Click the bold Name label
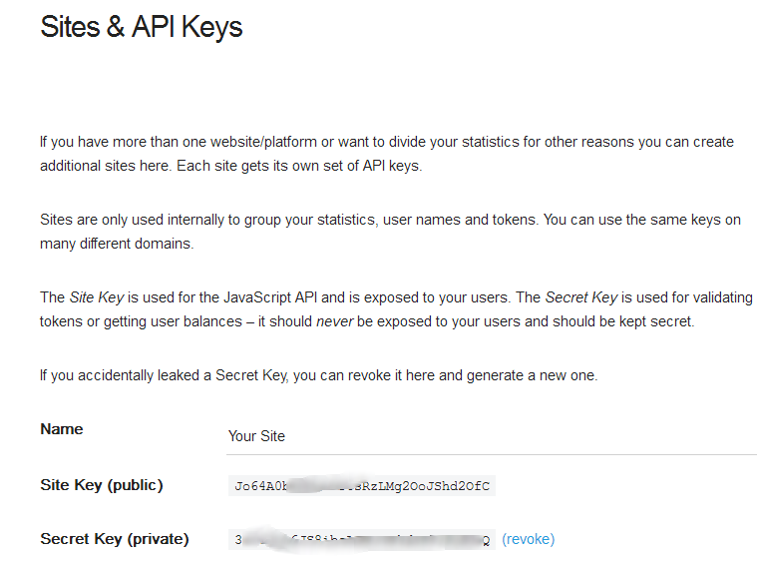This screenshot has width=757, height=563. click(x=61, y=429)
